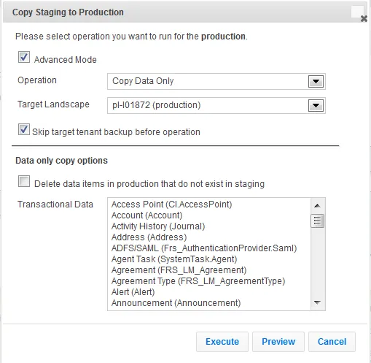This screenshot has height=363, width=371.
Task: Click the Cancel button
Action: [x=332, y=342]
